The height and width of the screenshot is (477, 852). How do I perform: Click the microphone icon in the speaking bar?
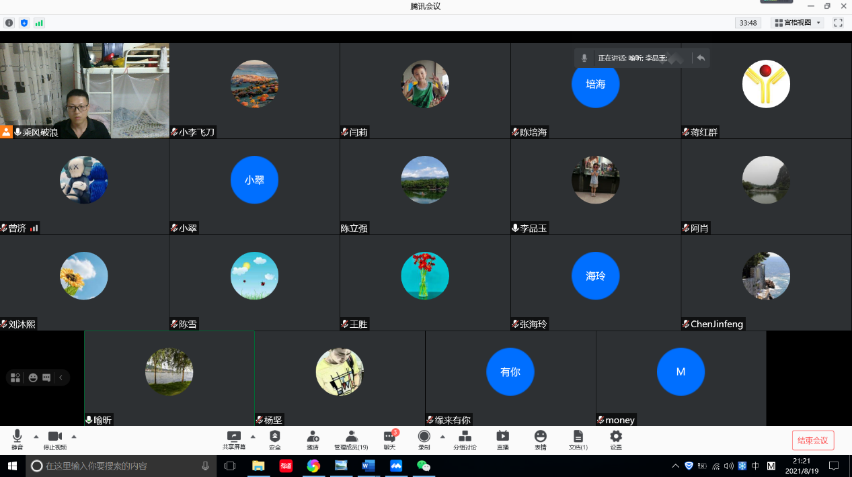tap(584, 58)
